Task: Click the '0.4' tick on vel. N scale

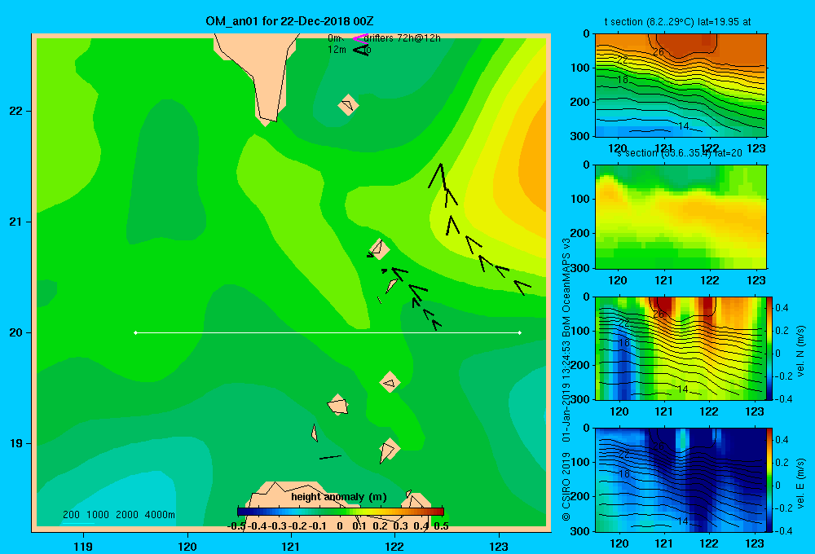Action: pos(782,308)
